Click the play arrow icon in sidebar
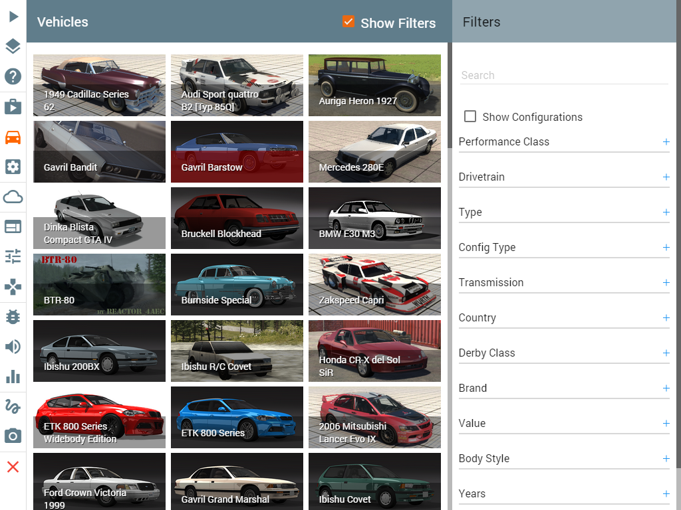The width and height of the screenshot is (681, 510). point(13,17)
